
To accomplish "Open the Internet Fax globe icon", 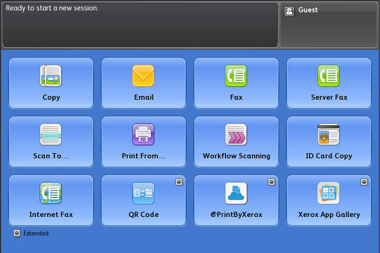I will [x=51, y=193].
